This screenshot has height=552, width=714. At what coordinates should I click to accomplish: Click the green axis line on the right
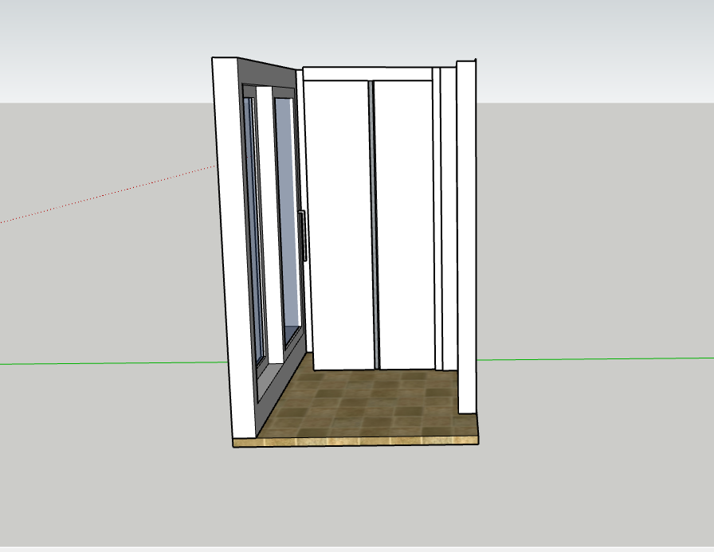pos(595,359)
